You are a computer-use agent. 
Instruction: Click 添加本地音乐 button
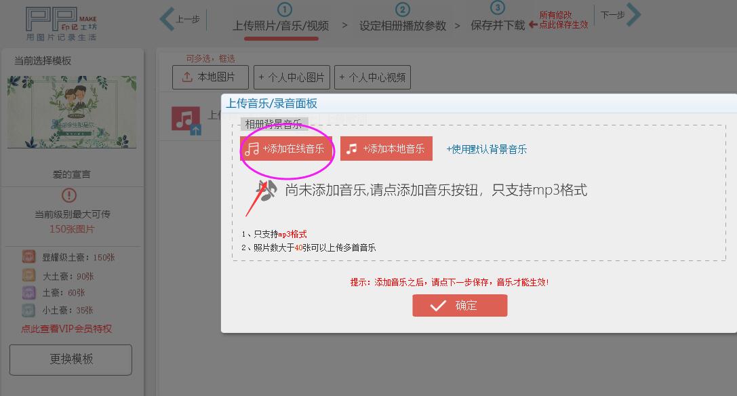(x=386, y=148)
